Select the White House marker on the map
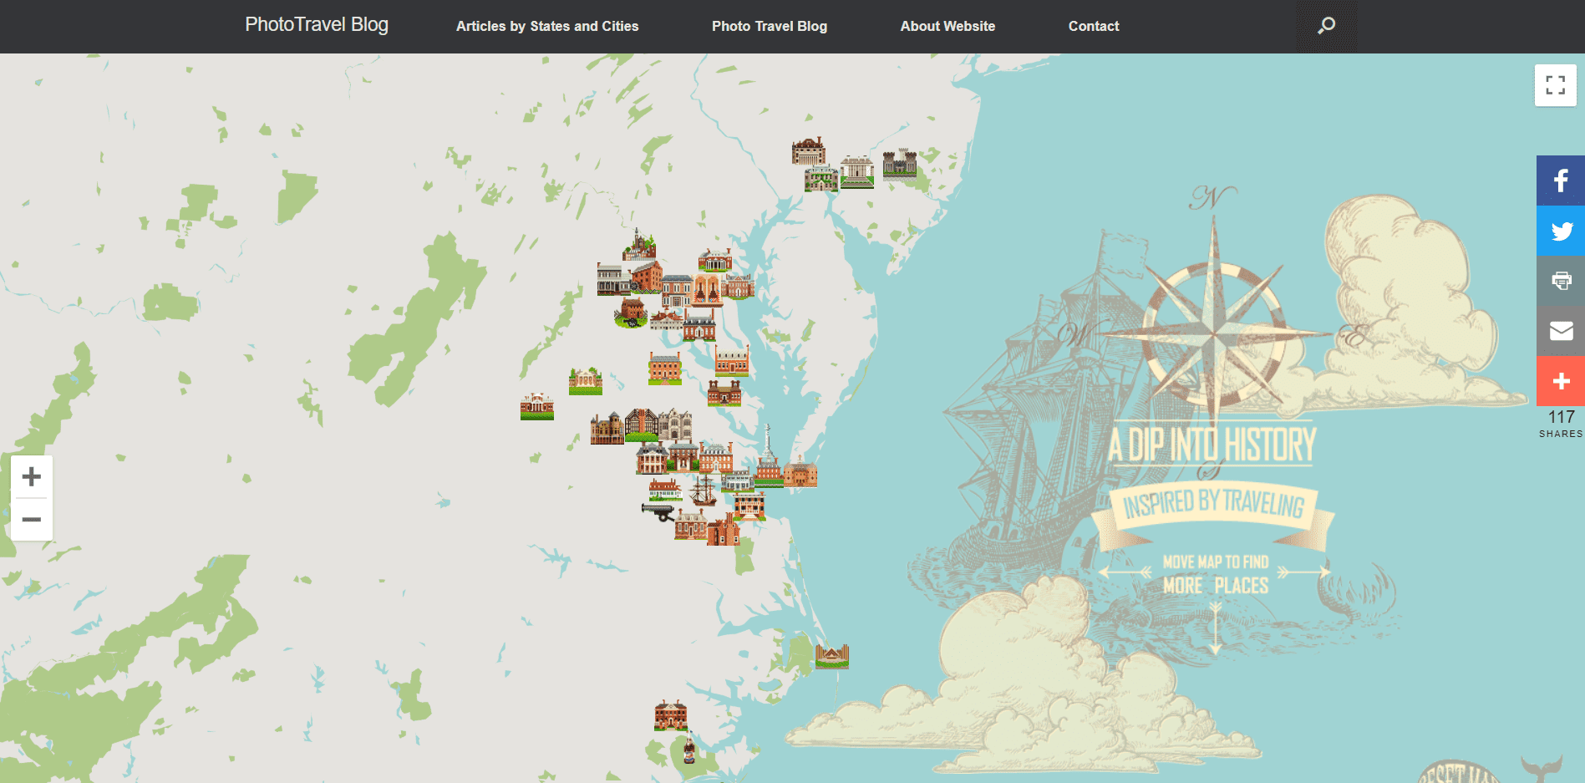 click(x=856, y=172)
